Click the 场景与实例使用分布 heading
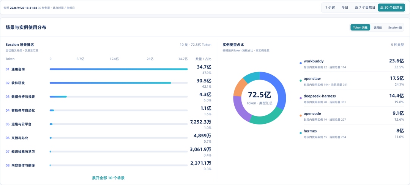The width and height of the screenshot is (410, 185). (26, 27)
